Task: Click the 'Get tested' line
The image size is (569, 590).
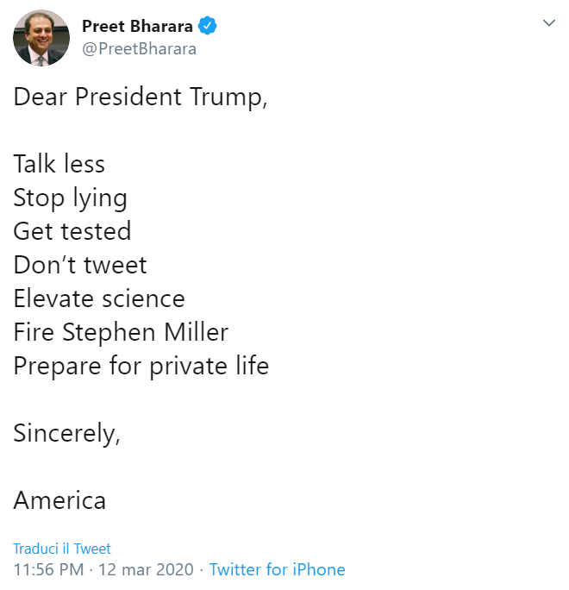Action: pyautogui.click(x=72, y=231)
